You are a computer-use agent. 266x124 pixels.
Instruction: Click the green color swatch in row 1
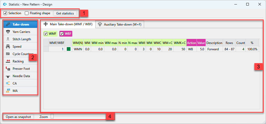pos(69,49)
